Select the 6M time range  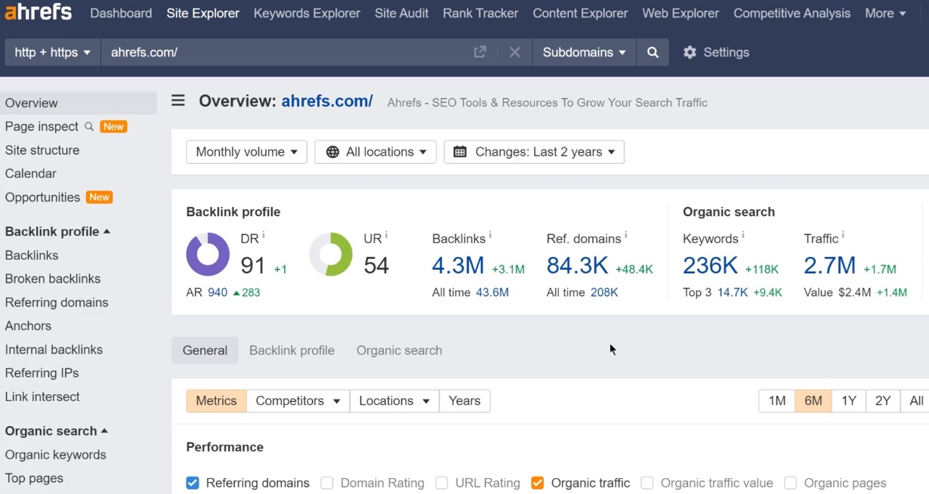click(x=813, y=401)
